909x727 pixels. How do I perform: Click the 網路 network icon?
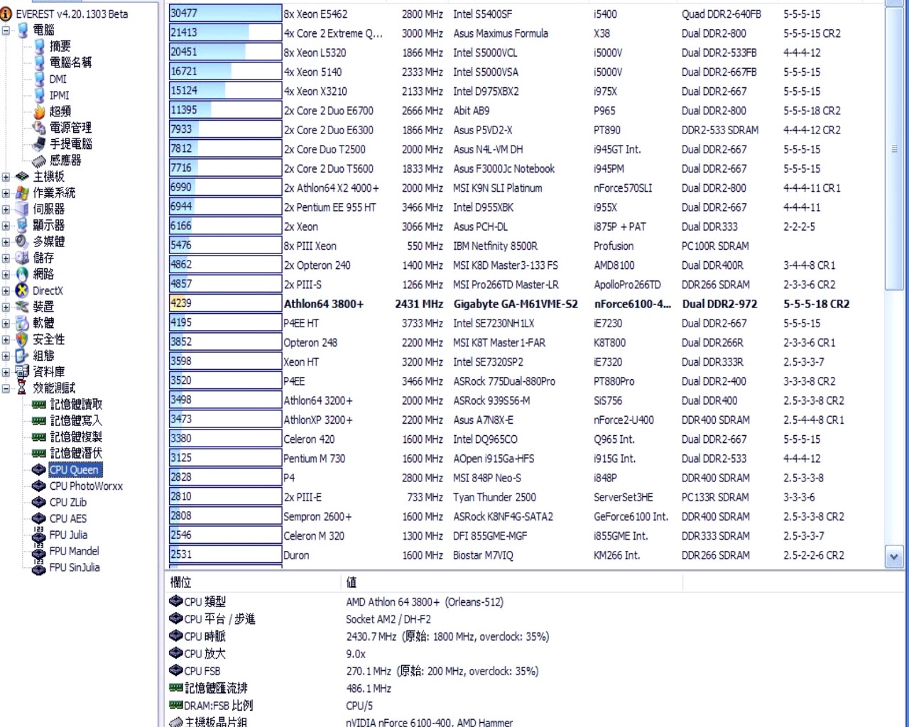23,274
